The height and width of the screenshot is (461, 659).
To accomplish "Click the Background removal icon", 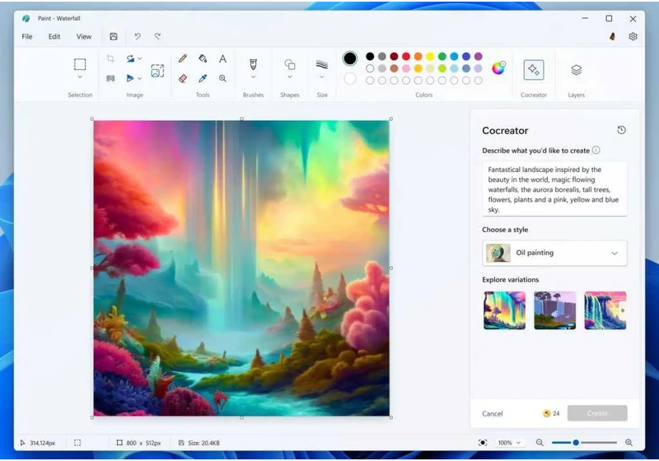I will pyautogui.click(x=110, y=78).
